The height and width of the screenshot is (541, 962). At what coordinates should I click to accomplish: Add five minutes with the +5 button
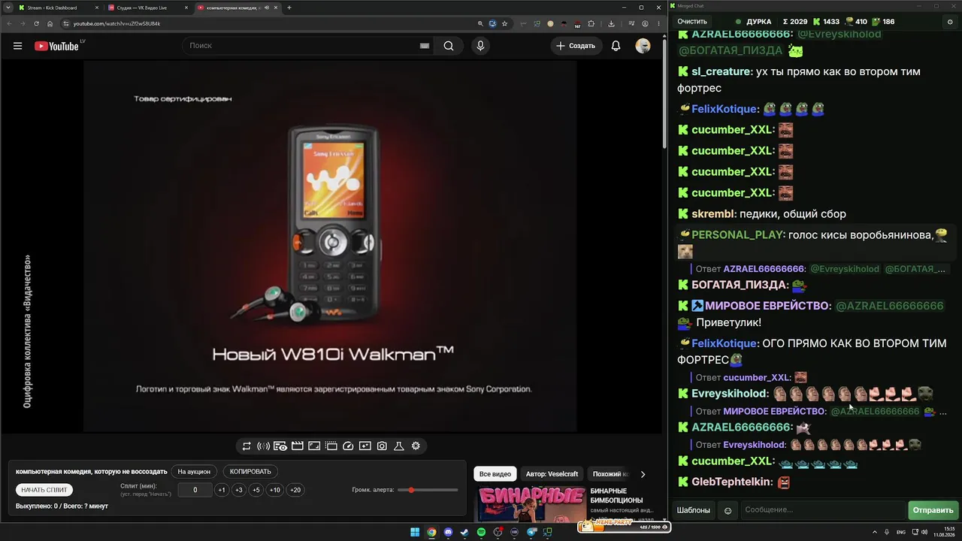click(256, 490)
